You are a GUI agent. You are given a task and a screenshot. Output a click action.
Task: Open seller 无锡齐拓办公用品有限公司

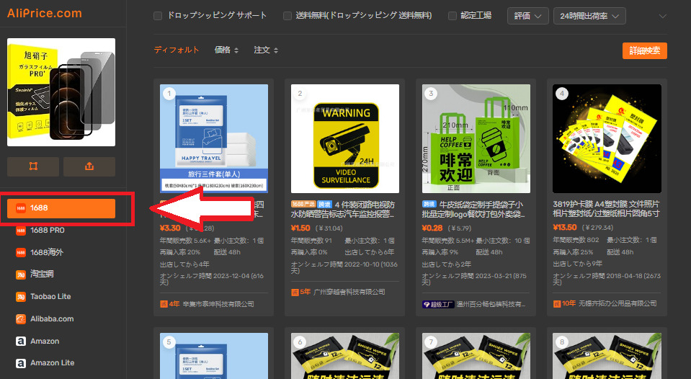tap(618, 303)
